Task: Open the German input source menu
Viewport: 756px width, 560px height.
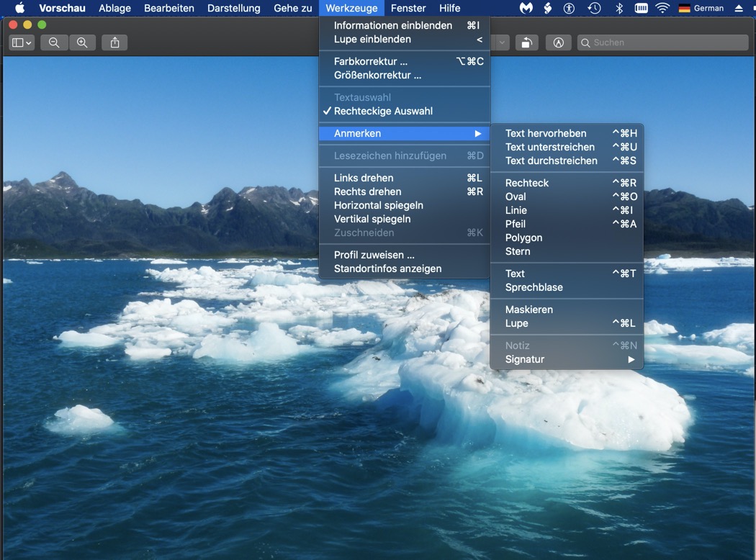Action: 701,9
